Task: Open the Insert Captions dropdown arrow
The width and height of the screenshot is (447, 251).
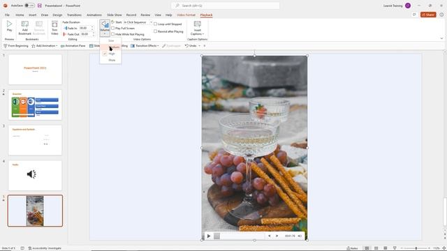Action: click(x=203, y=34)
